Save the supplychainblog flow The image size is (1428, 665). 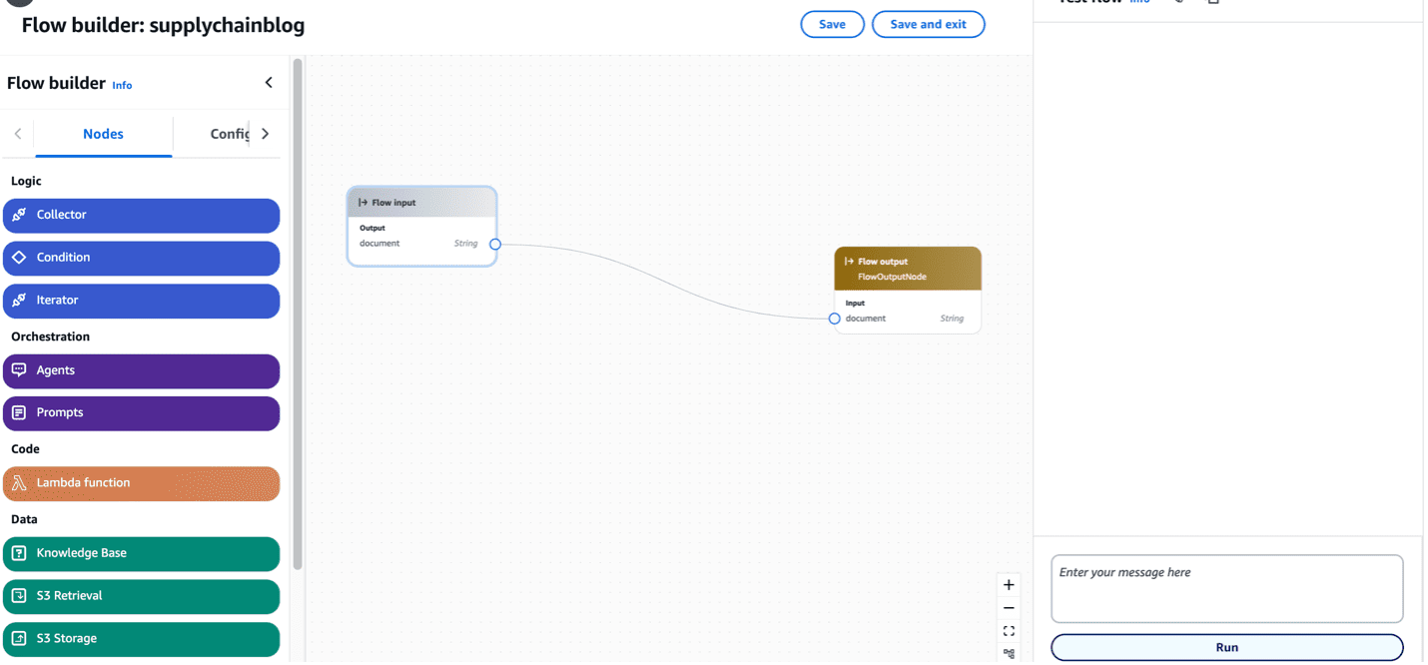pos(832,24)
